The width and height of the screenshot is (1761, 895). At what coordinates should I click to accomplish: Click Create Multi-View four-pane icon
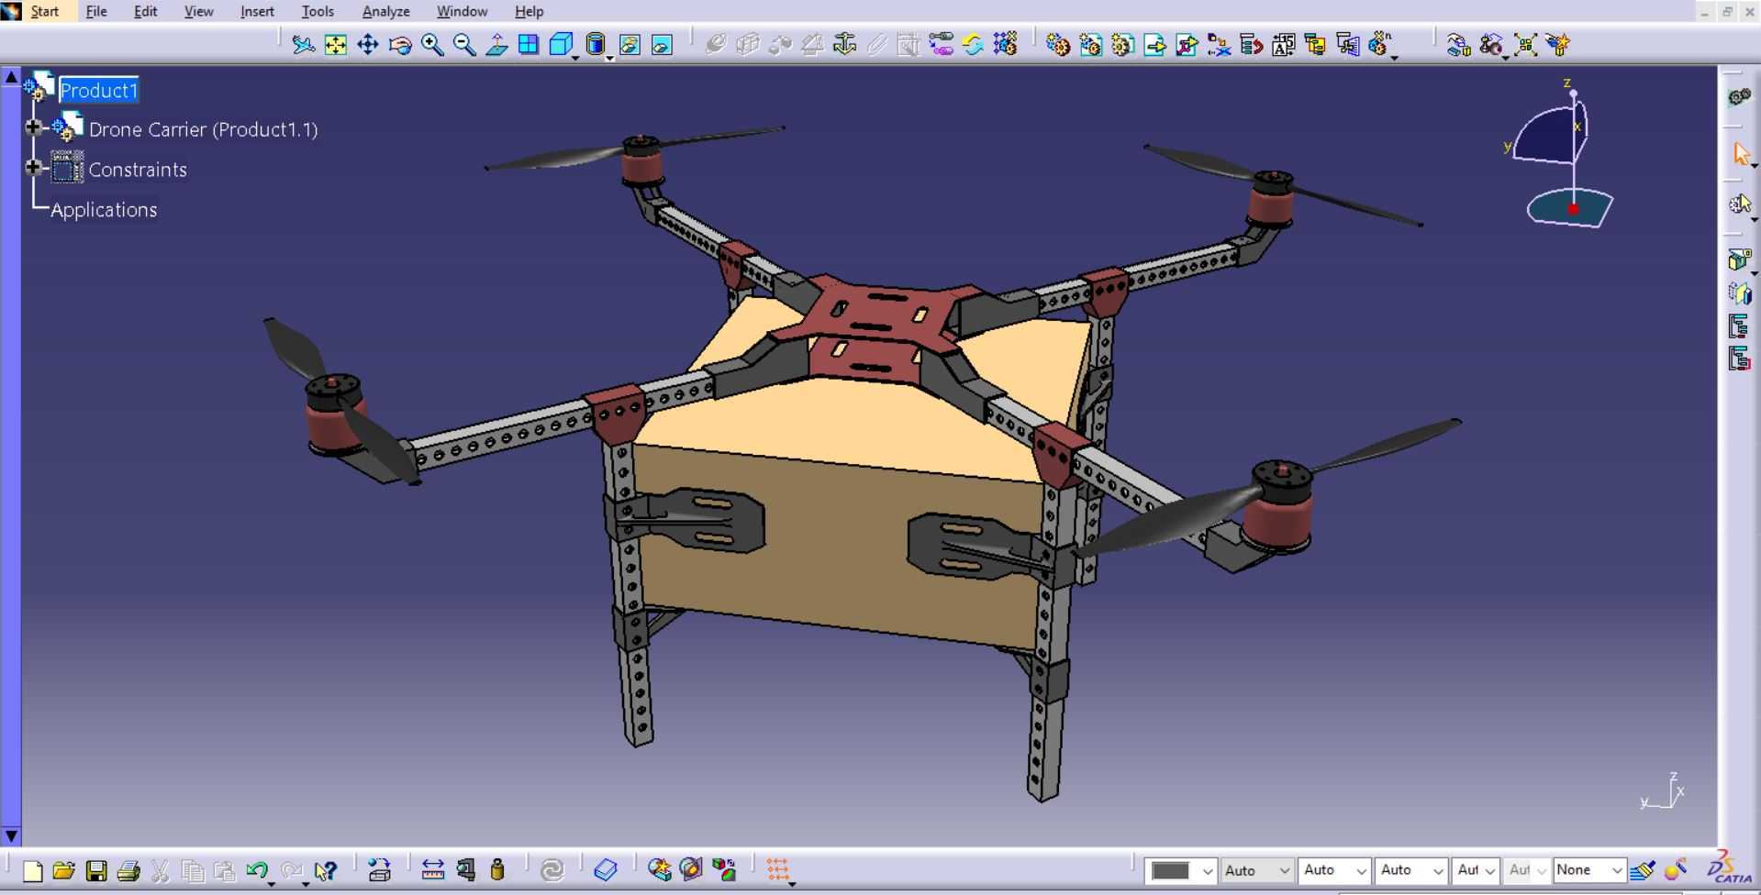pos(529,44)
